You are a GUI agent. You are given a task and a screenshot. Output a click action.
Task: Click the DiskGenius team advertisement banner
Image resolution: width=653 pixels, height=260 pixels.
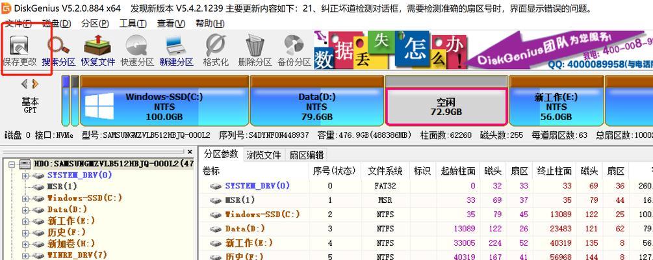click(483, 50)
